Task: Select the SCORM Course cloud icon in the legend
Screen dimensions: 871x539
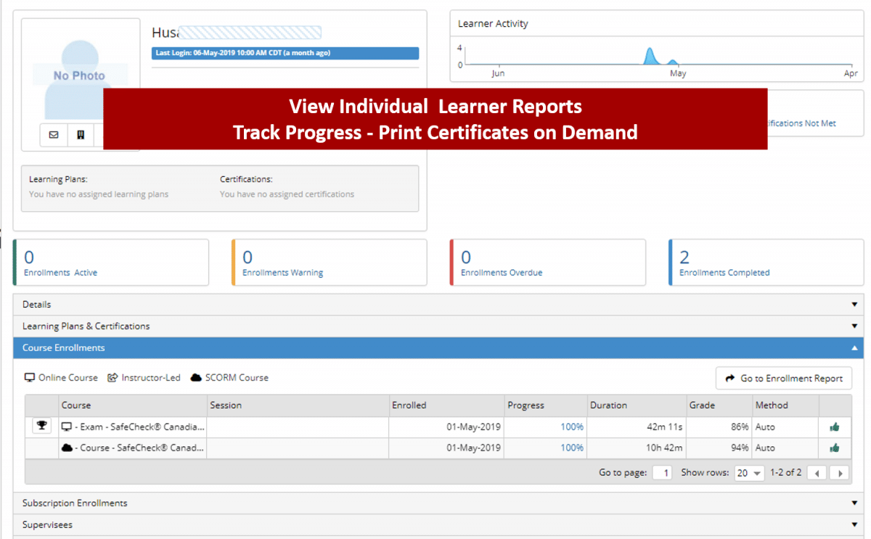Action: (196, 377)
